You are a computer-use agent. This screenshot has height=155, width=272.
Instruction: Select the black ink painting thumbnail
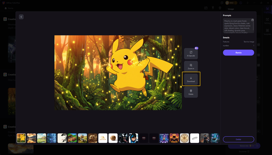tap(62, 138)
